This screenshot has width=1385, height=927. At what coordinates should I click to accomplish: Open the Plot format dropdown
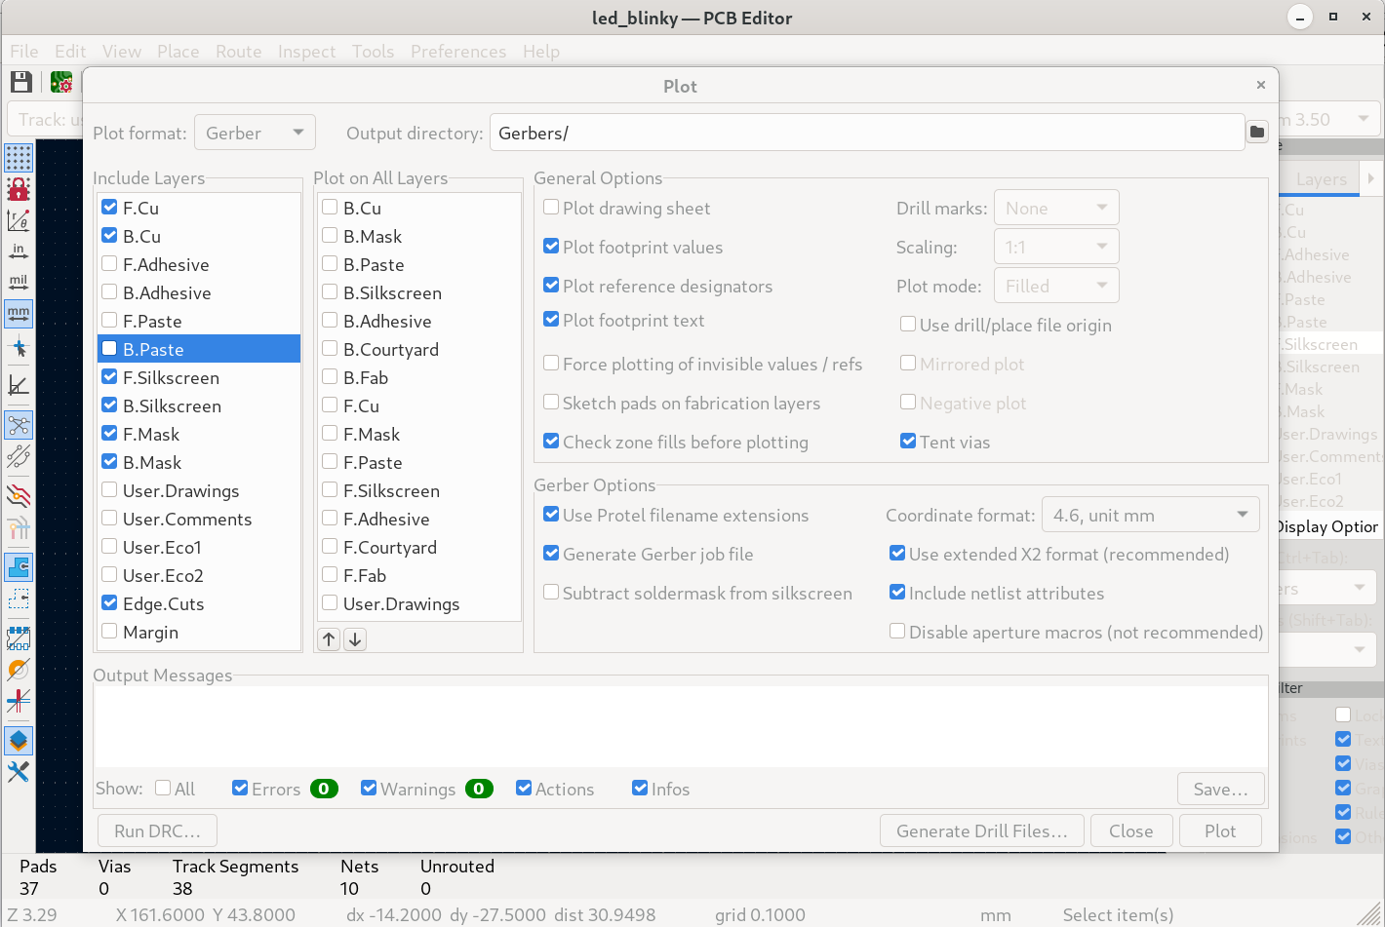(x=255, y=133)
